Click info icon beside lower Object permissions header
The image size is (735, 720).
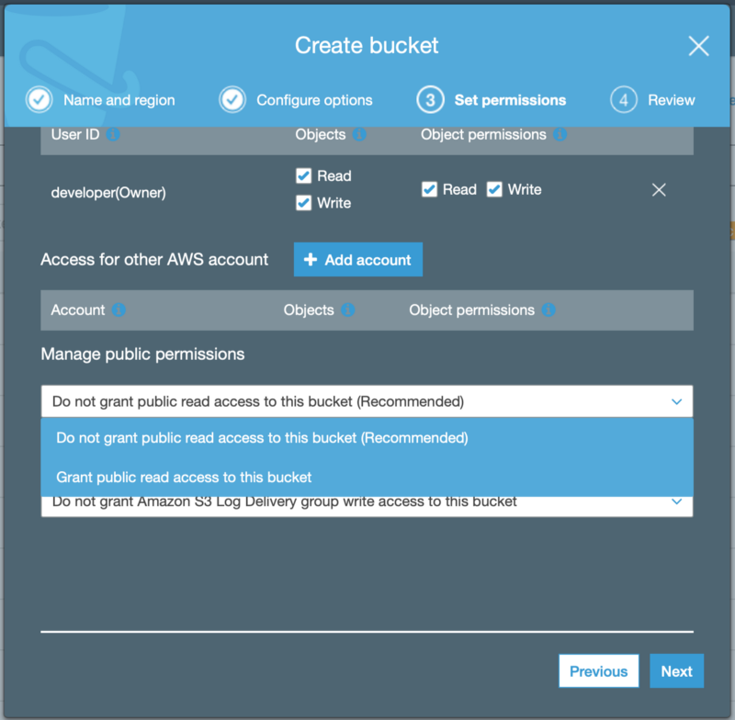click(548, 310)
